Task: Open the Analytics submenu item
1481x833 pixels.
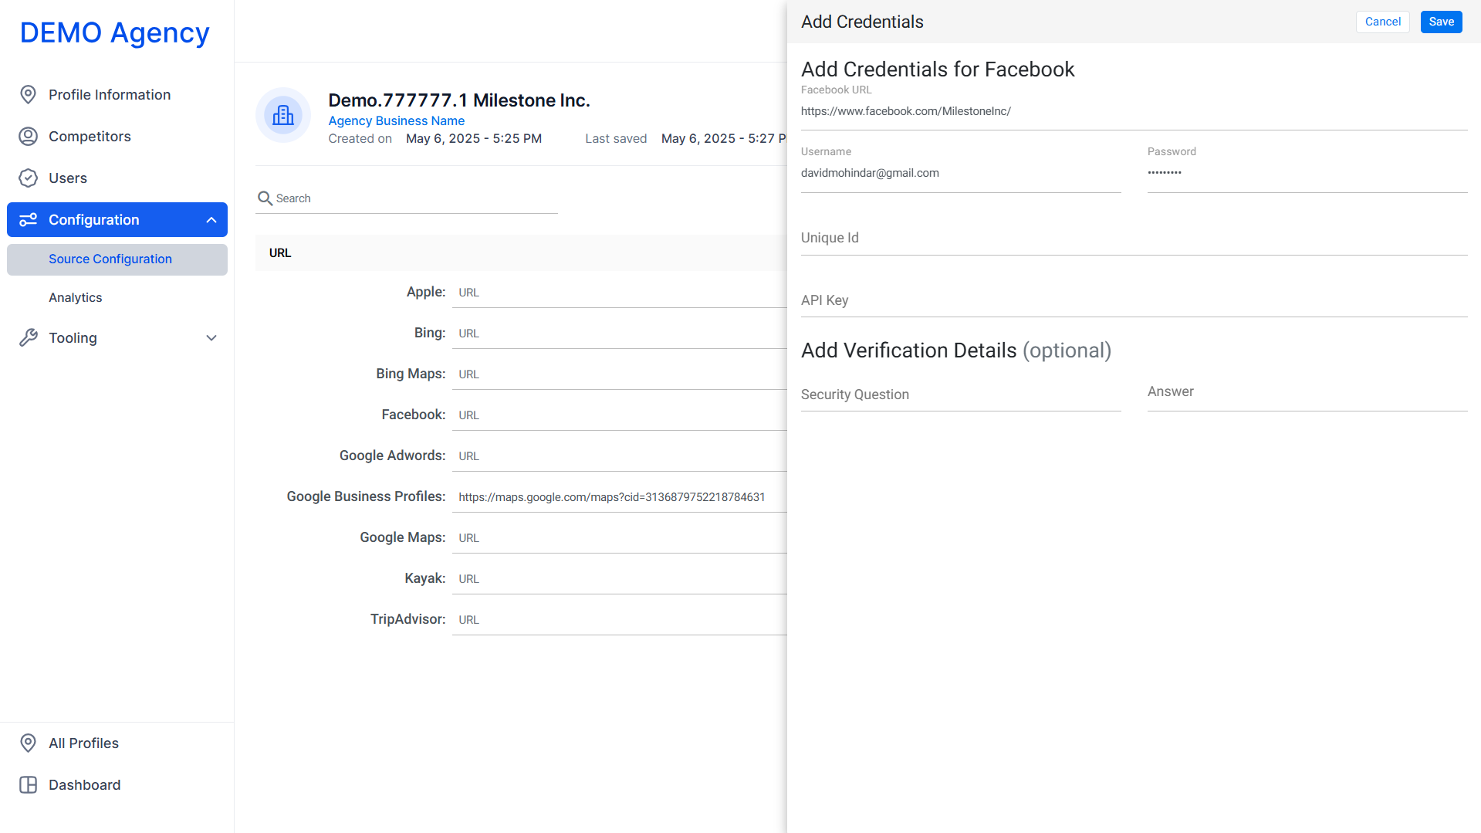Action: (76, 298)
